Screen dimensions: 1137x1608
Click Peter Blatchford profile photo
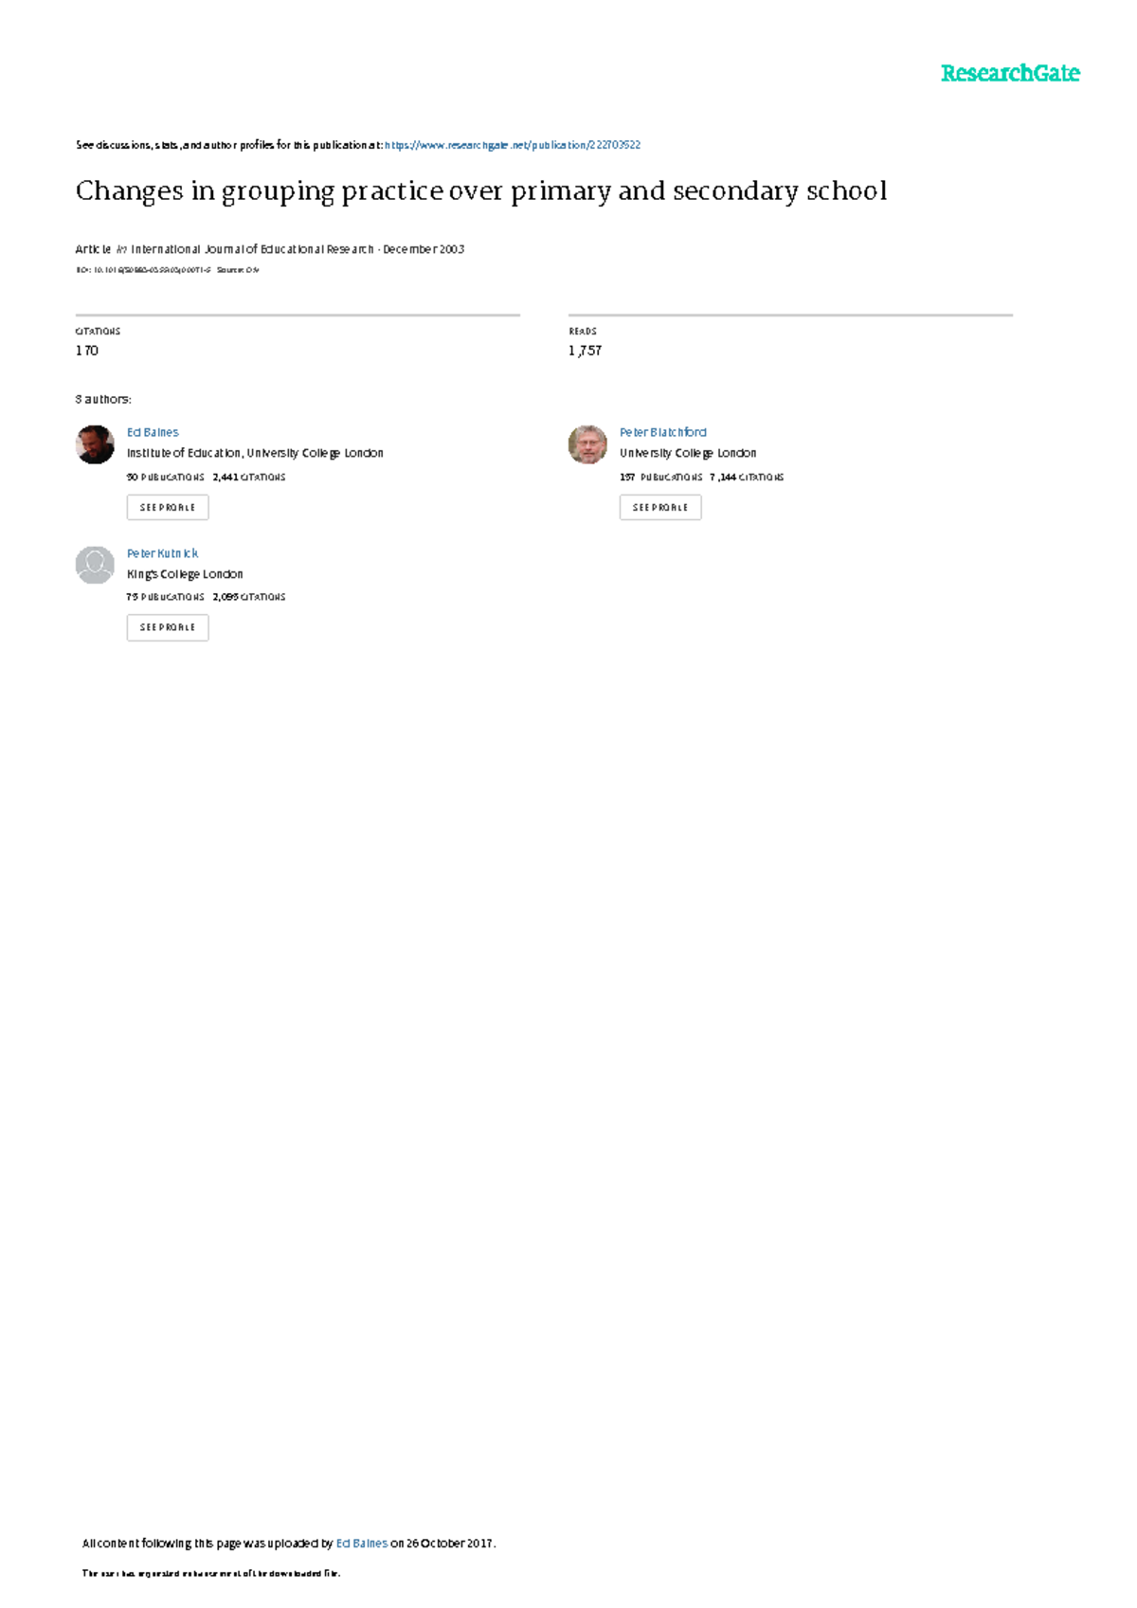coord(587,444)
